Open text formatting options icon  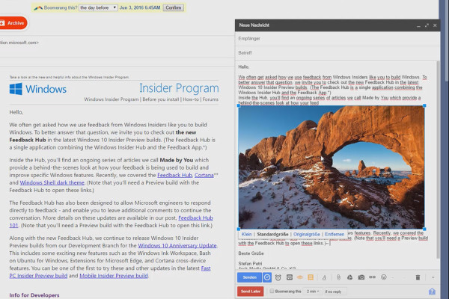(324, 277)
